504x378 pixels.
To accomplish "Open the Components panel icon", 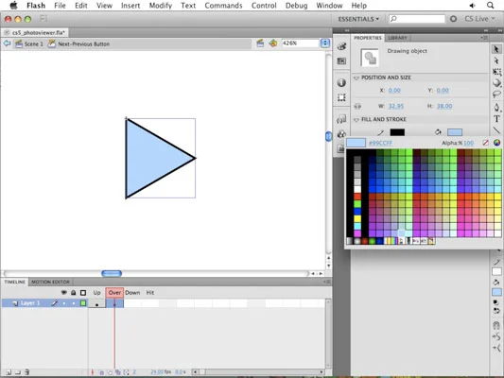I will 341,134.
